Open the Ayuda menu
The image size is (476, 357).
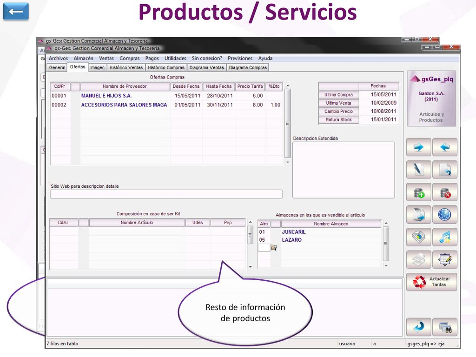(265, 58)
